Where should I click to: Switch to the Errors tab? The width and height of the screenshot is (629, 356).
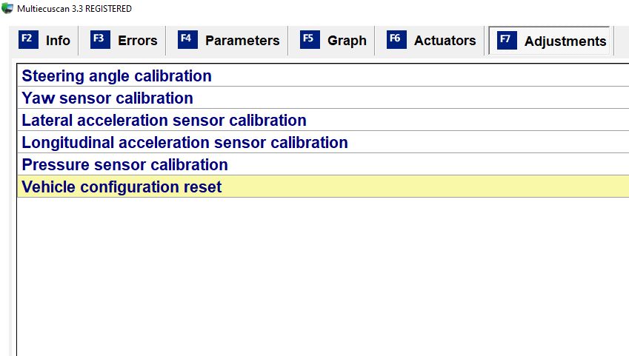click(x=137, y=41)
